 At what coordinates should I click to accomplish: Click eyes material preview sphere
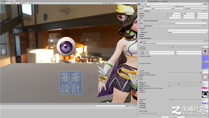(x=140, y=42)
